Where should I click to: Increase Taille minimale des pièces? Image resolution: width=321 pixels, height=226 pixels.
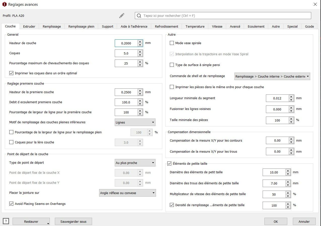click(291, 118)
